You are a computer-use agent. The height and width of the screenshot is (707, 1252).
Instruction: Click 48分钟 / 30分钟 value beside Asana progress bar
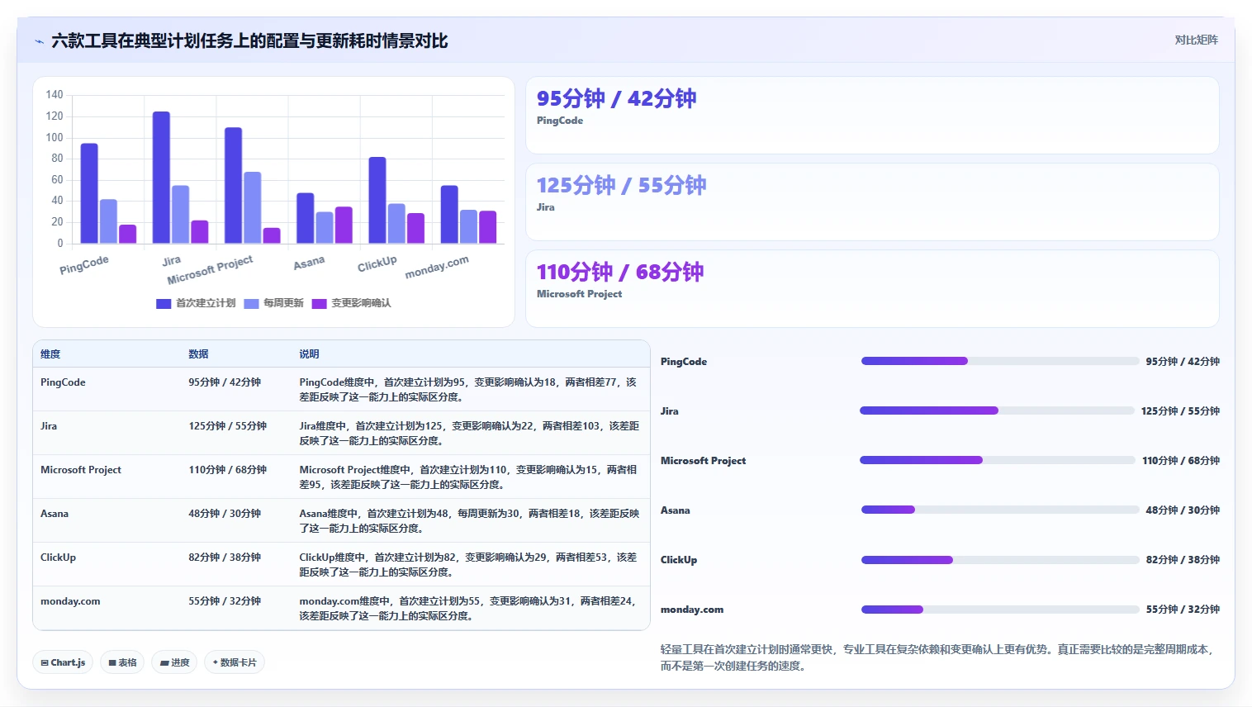click(x=1183, y=510)
